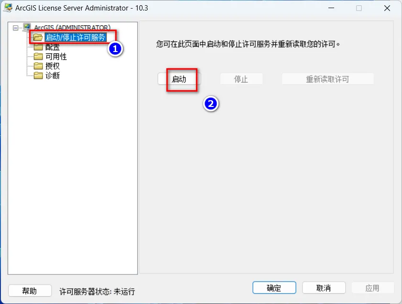Screen dimensions: 402x304
Task: Click the folder icon next to 配置
Action: coord(38,47)
